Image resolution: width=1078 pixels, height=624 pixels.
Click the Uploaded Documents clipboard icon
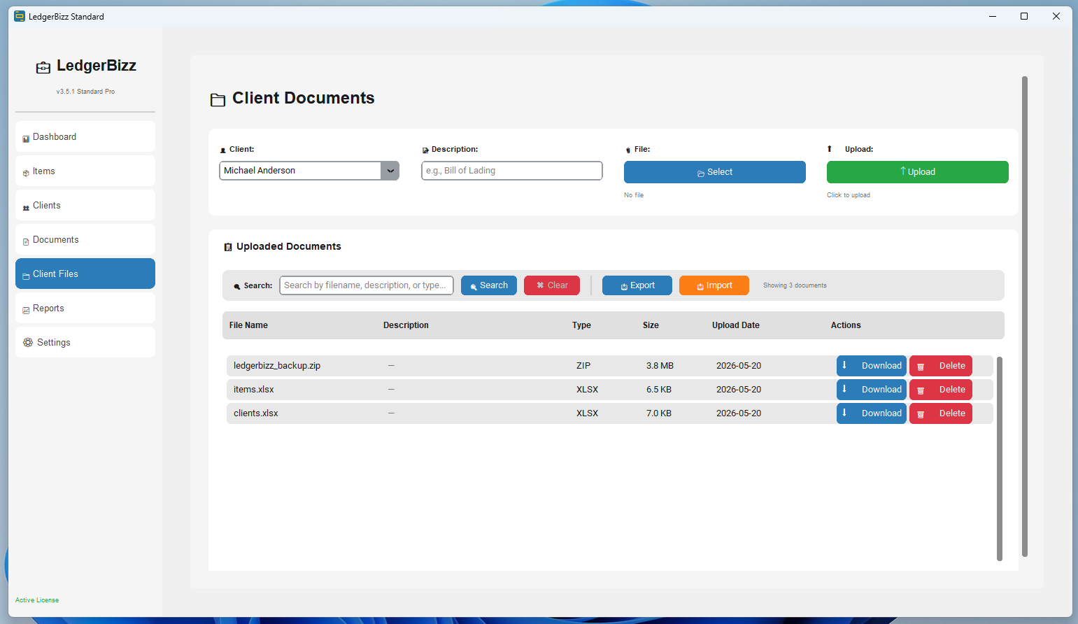pos(228,247)
